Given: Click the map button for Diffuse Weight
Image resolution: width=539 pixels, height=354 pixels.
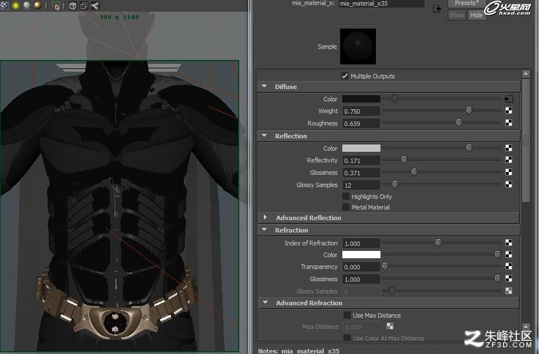Looking at the screenshot, I should pos(509,111).
